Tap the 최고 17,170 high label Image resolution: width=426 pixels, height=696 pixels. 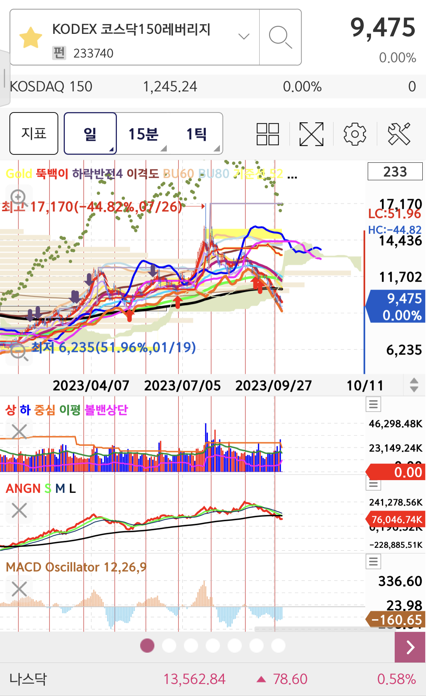91,207
